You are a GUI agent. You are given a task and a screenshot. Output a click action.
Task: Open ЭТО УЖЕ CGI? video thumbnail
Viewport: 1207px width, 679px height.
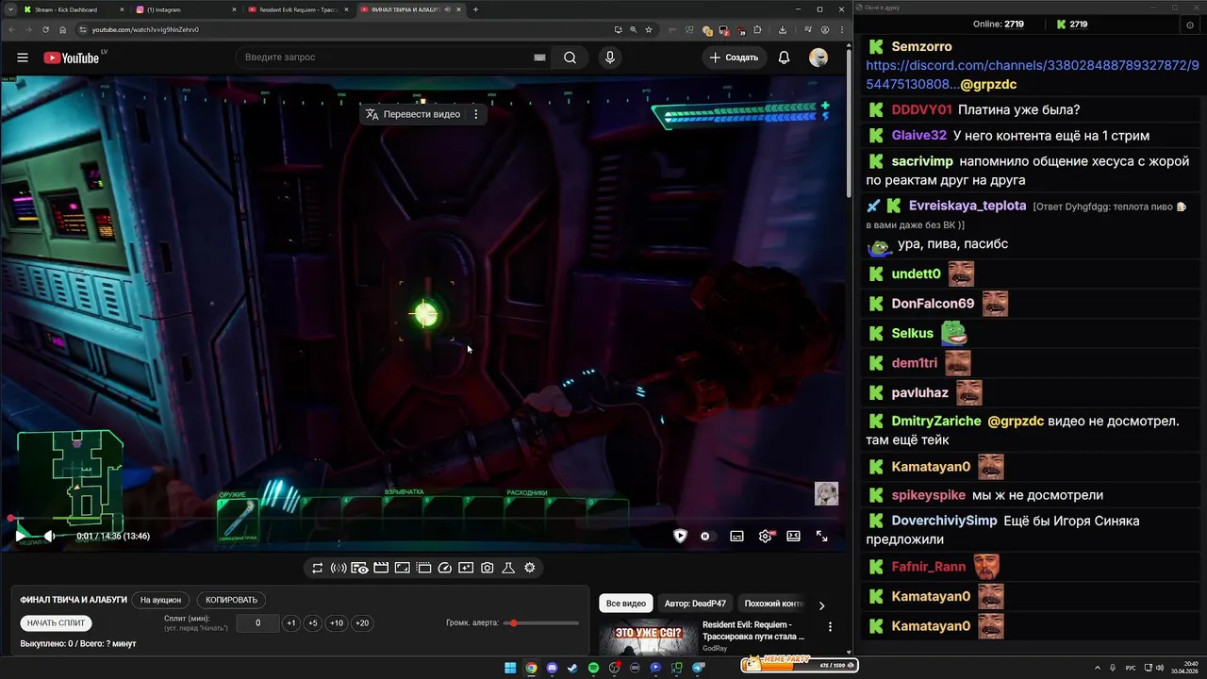point(649,638)
